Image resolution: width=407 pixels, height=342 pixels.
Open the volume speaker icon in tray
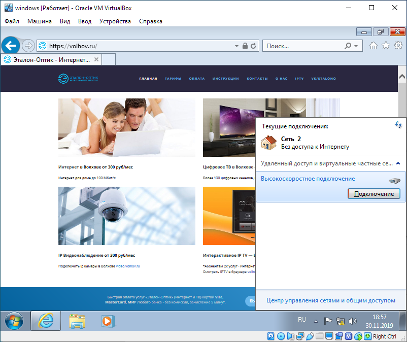coord(353,321)
